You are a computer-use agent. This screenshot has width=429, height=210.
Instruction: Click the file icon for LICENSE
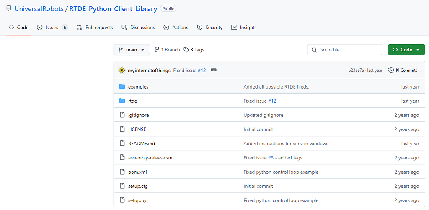122,129
